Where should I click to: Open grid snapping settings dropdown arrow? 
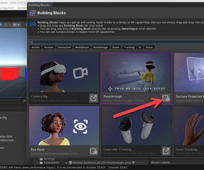[x=10, y=25]
